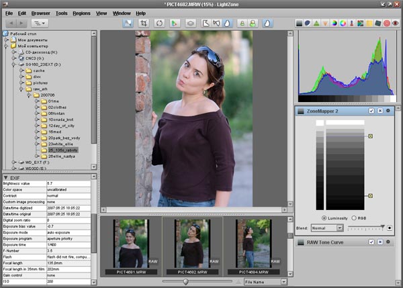The height and width of the screenshot is (288, 403).
Task: Click the Rotate tool icon
Action: tap(161, 23)
